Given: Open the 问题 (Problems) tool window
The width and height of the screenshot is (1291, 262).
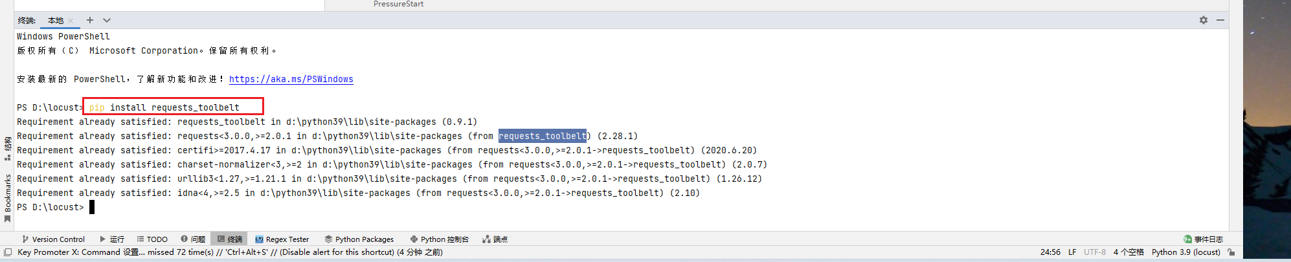Looking at the screenshot, I should pos(193,239).
